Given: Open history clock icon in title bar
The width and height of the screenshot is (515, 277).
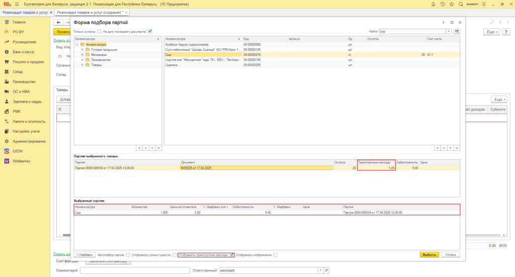Looking at the screenshot, I should pos(443,4).
